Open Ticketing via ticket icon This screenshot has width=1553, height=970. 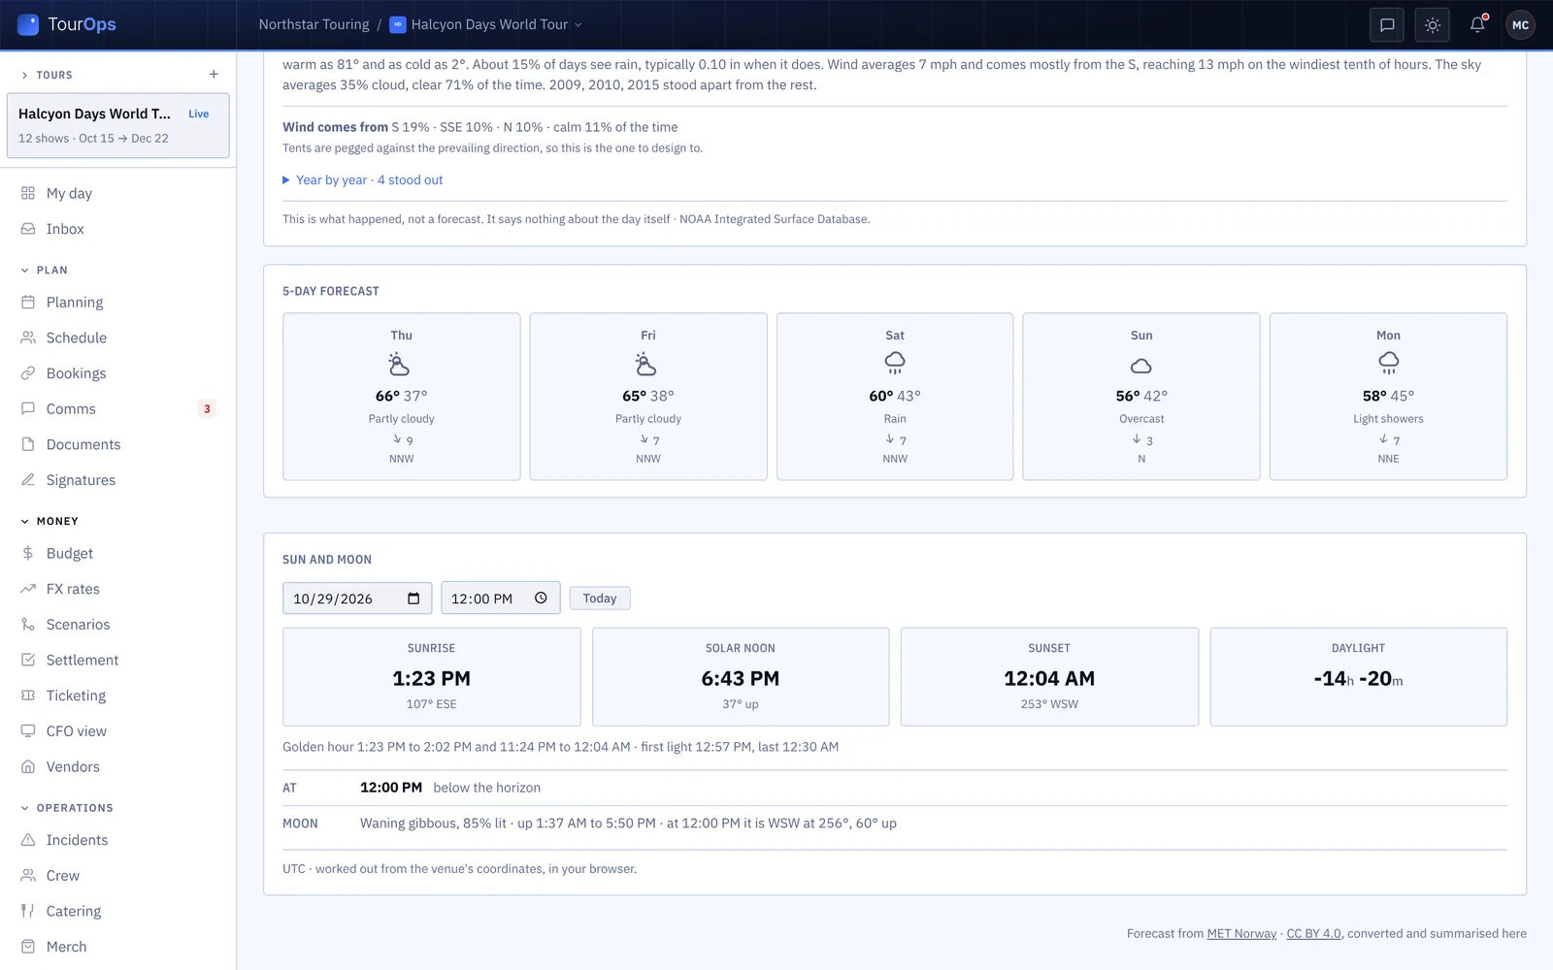[28, 695]
